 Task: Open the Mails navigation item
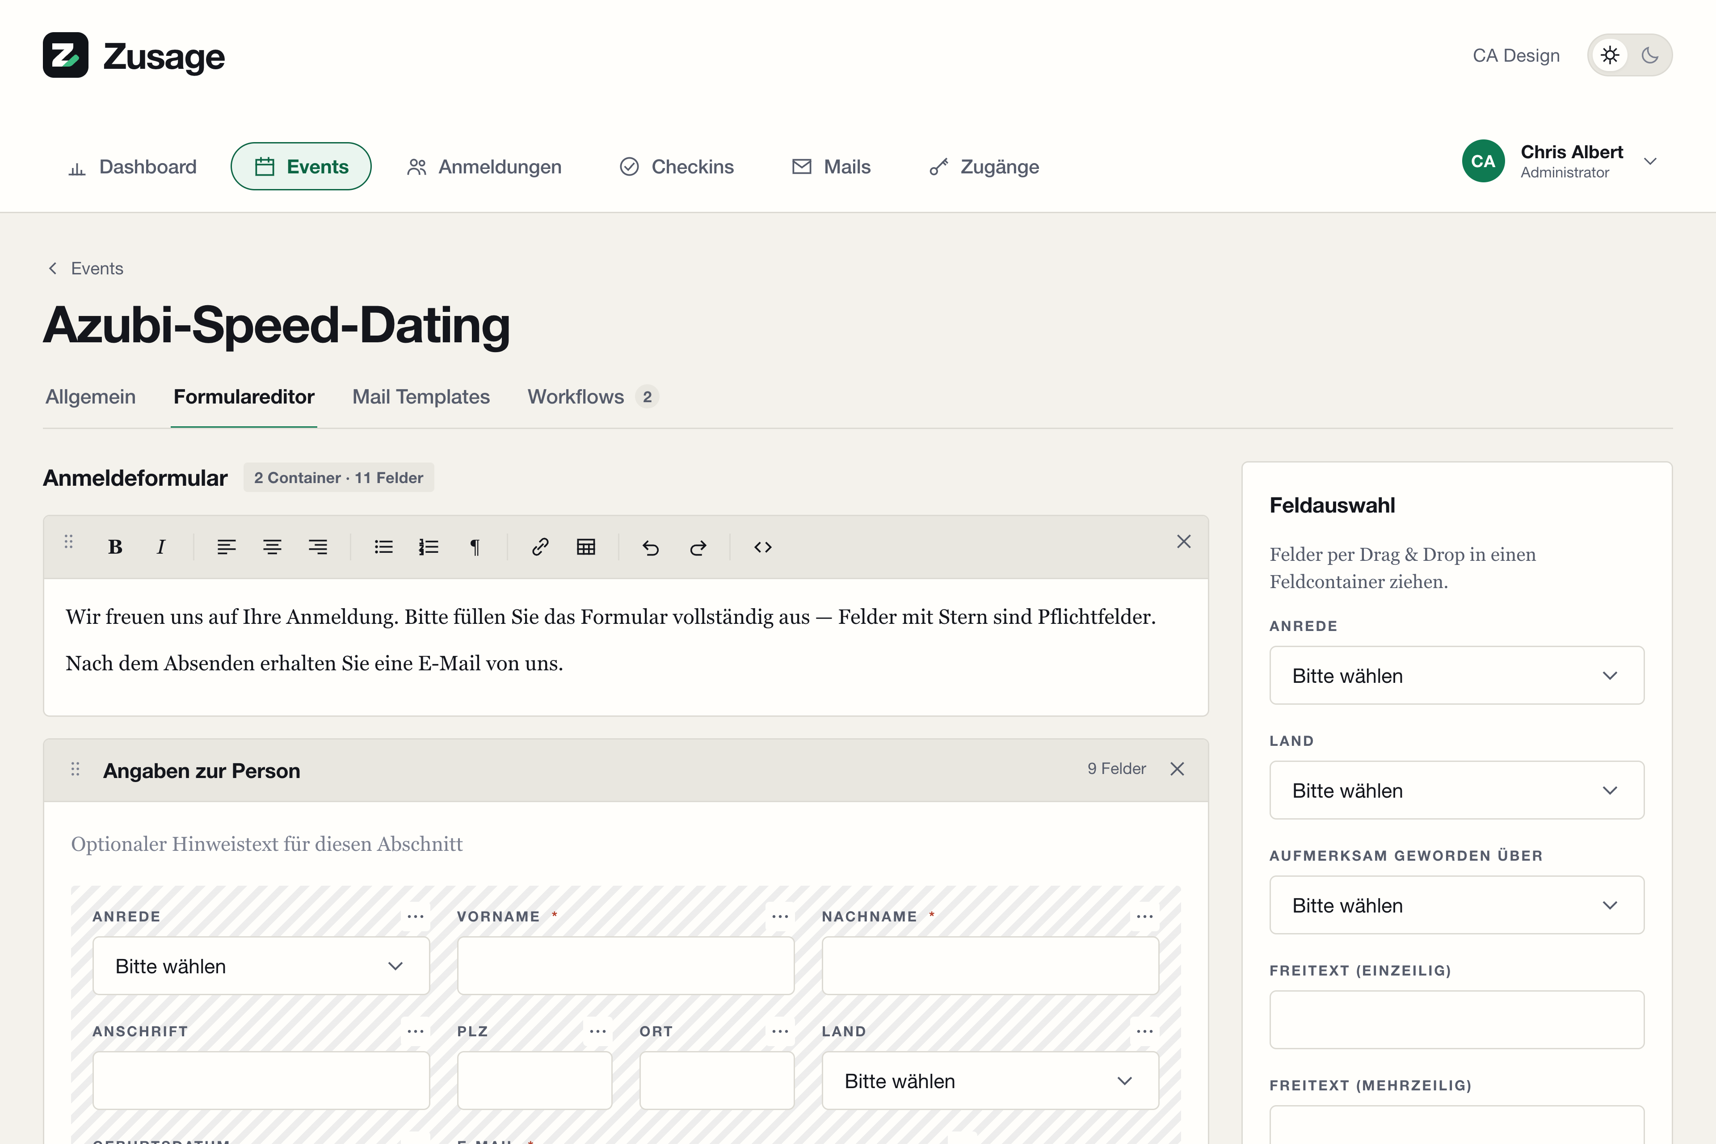[x=832, y=166]
